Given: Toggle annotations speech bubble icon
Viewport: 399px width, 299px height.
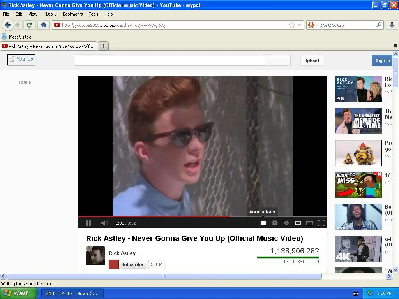Looking at the screenshot, I should click(263, 223).
